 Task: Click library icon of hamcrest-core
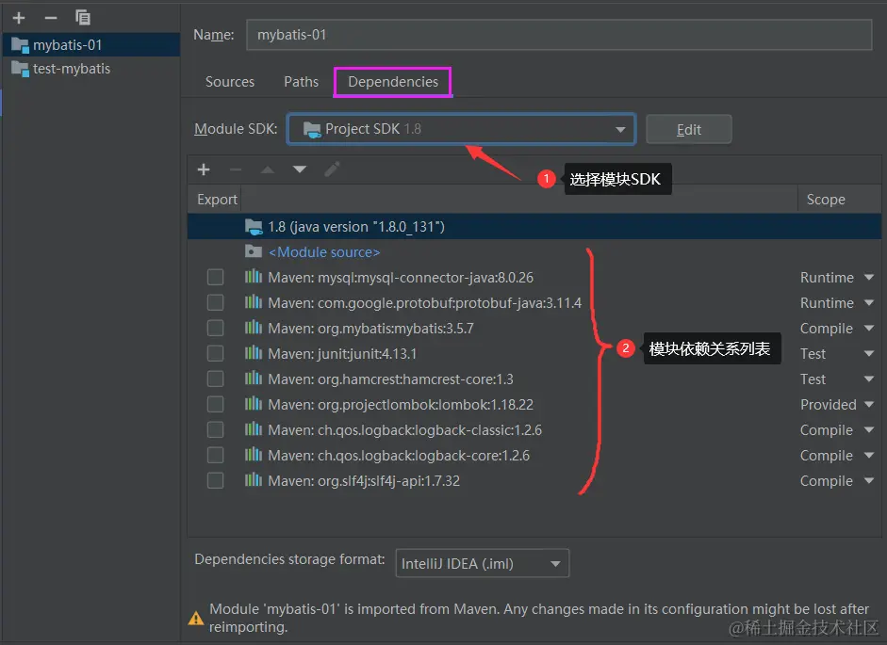254,379
